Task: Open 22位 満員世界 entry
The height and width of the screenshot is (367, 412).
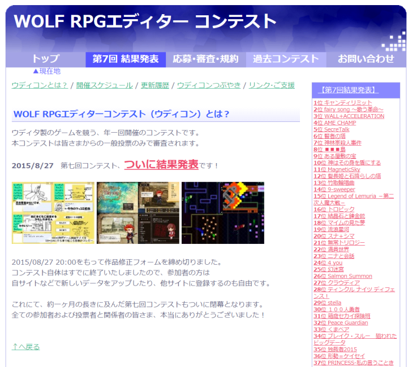Action: click(x=331, y=250)
